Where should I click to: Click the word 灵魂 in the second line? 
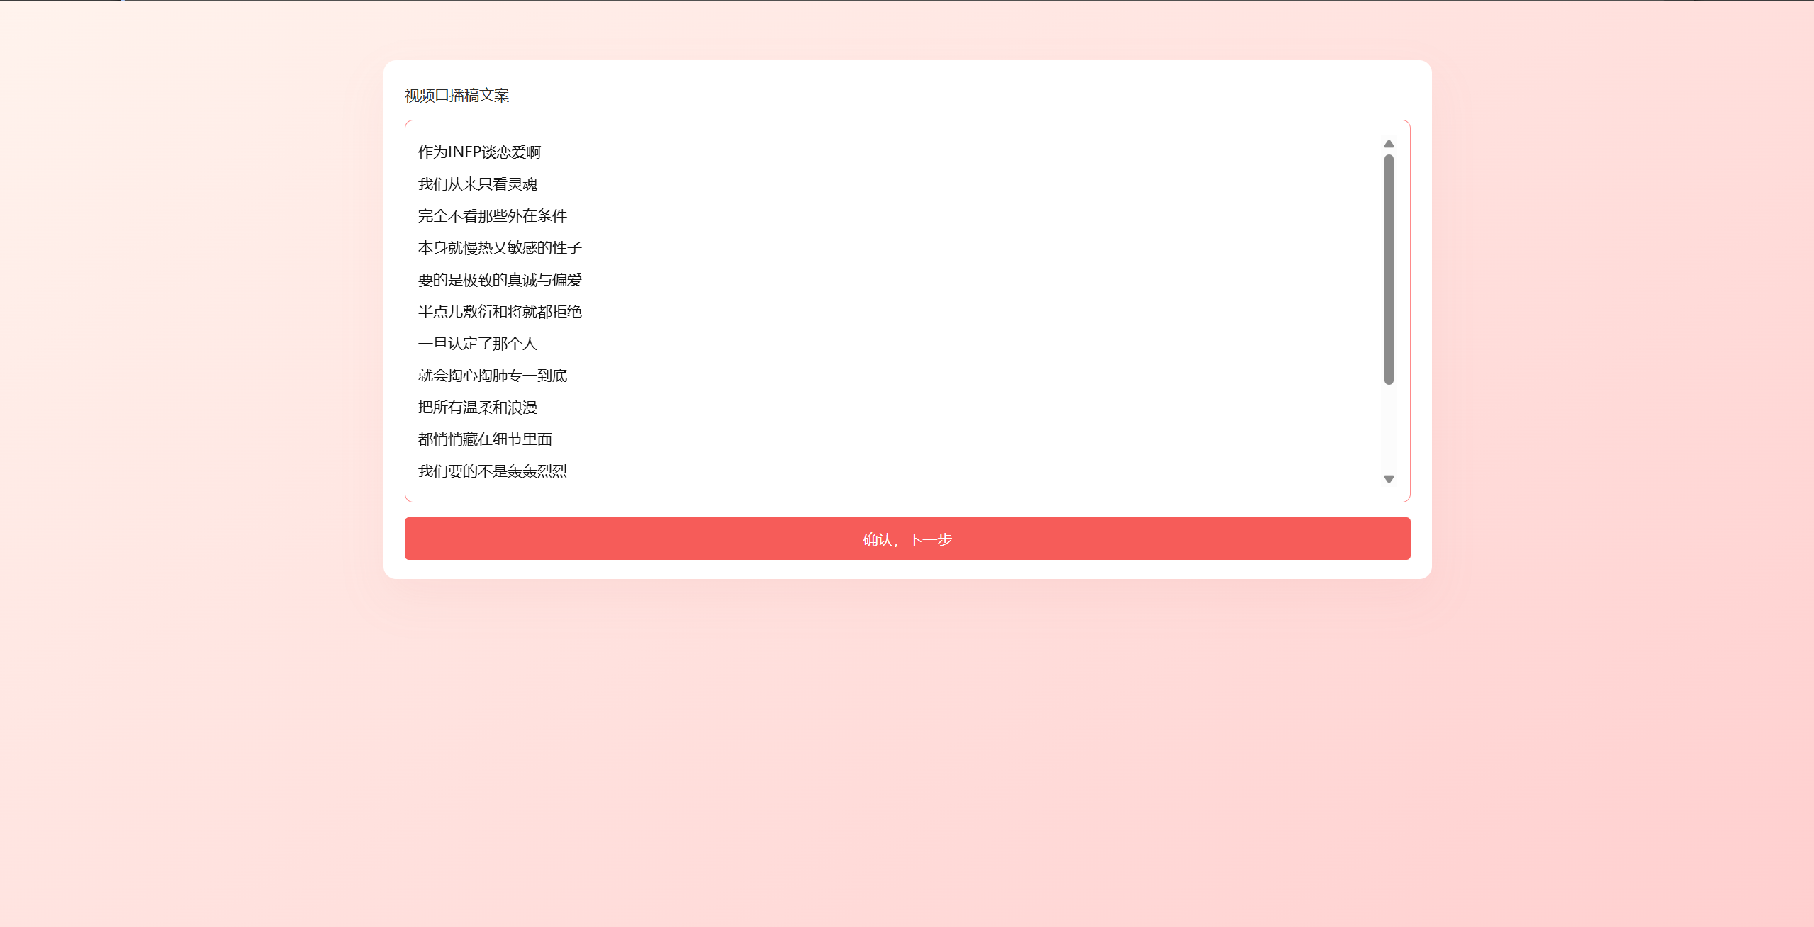click(x=522, y=184)
